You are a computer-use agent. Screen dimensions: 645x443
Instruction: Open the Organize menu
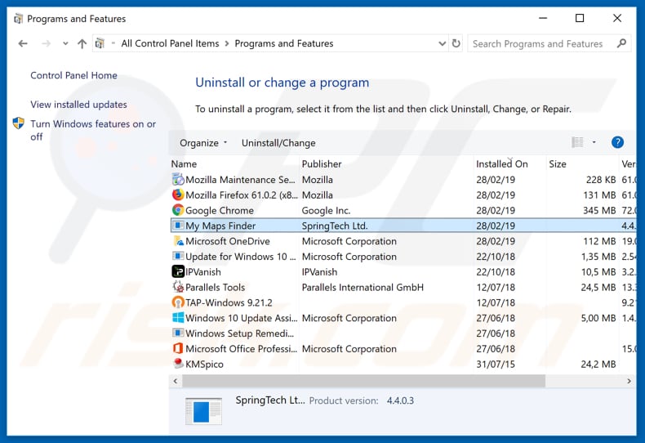coord(203,143)
